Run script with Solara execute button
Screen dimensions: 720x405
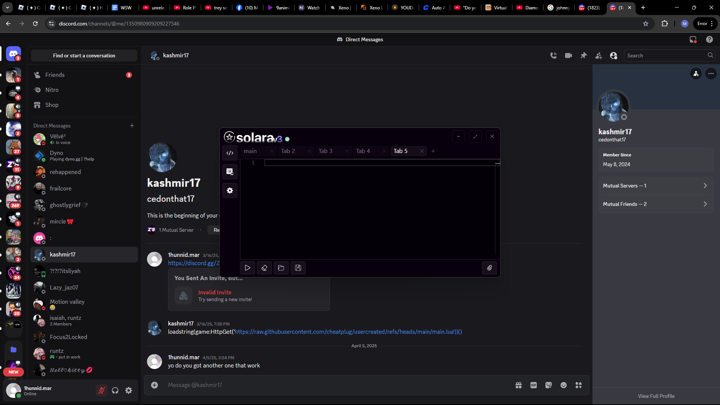[x=247, y=268]
